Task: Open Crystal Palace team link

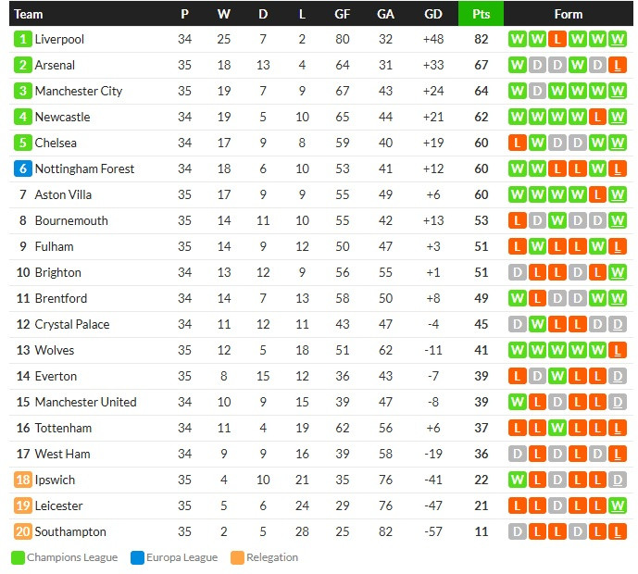Action: (x=72, y=324)
